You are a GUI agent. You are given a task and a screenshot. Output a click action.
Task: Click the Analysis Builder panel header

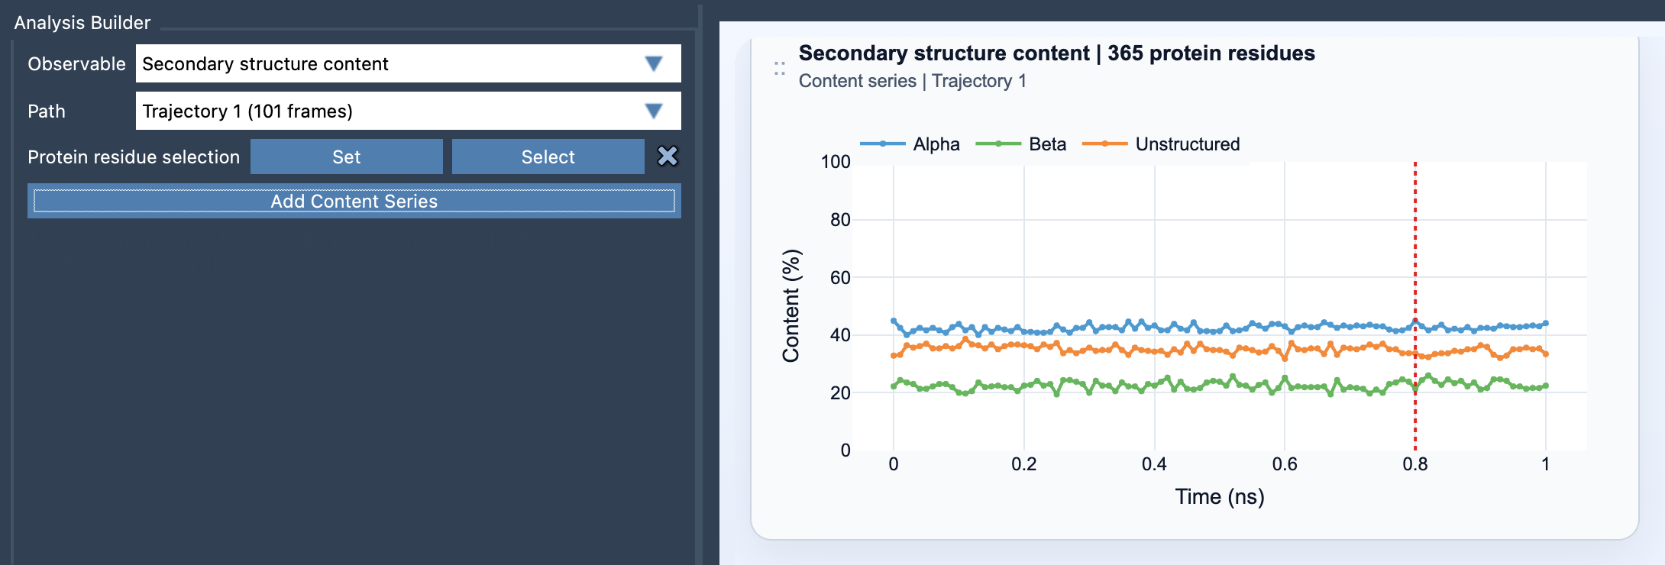coord(81,23)
